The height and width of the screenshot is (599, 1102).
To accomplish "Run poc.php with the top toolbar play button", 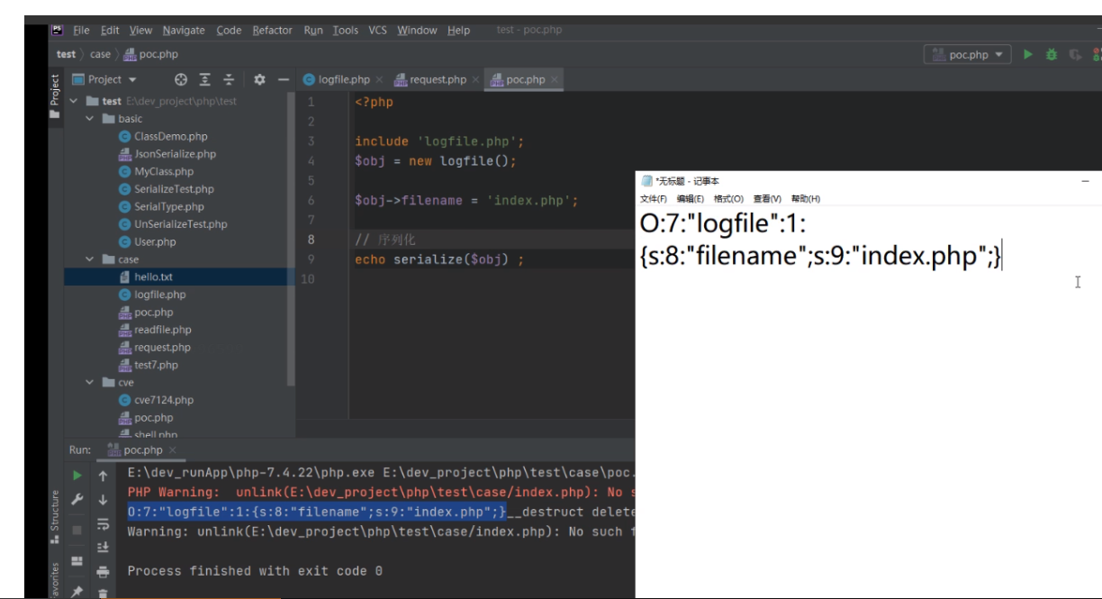I will point(1027,55).
